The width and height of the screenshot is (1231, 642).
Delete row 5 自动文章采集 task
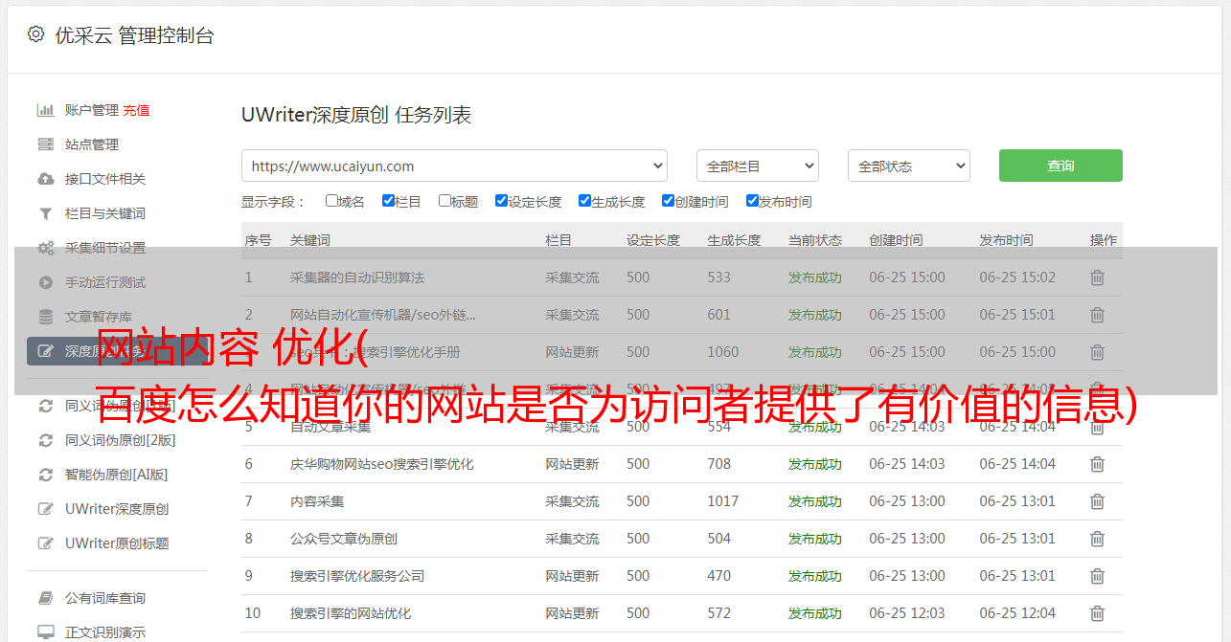point(1098,427)
